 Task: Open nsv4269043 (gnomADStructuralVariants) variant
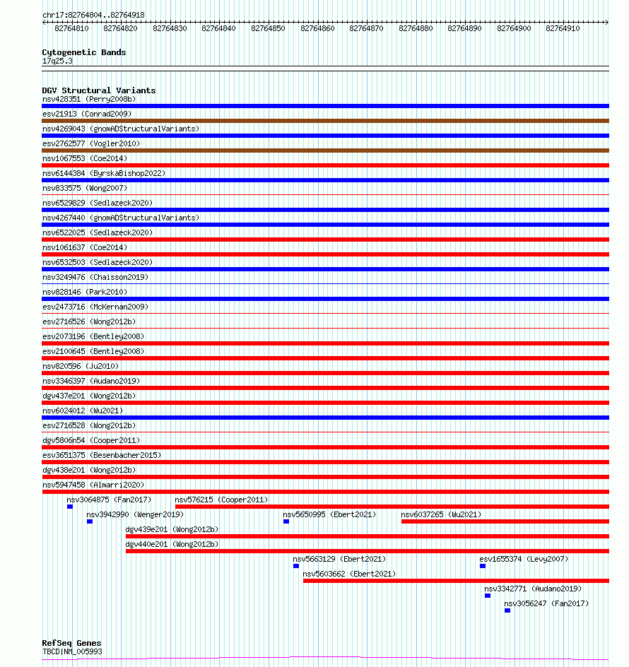coord(121,129)
